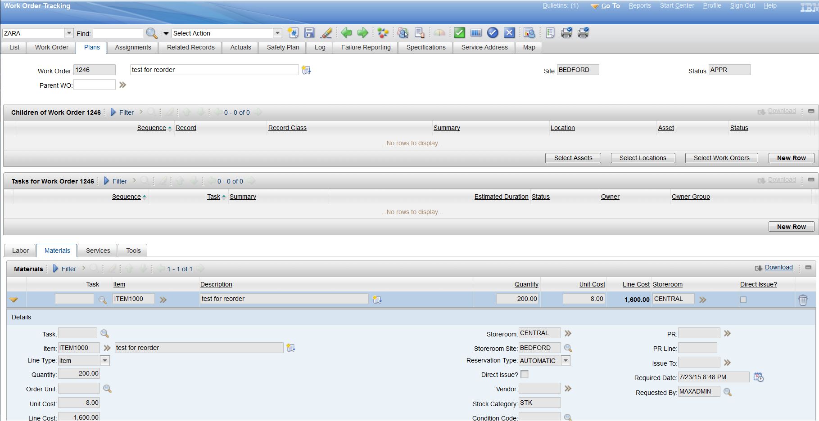Click the Requested By lookup magnifier

pyautogui.click(x=727, y=392)
